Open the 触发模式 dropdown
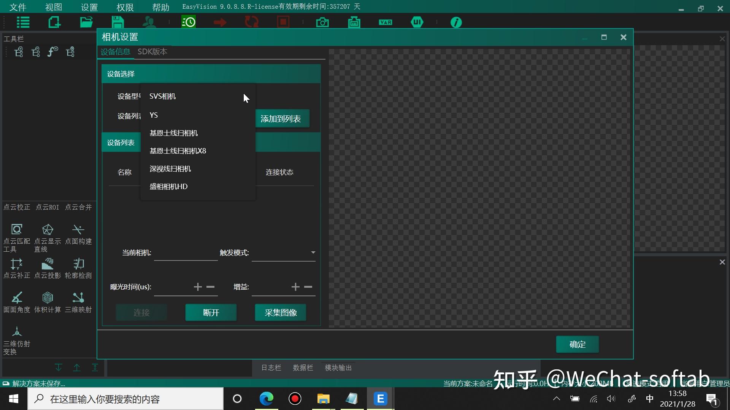 pos(313,252)
